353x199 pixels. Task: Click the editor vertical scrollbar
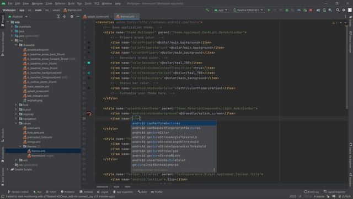pos(347,67)
